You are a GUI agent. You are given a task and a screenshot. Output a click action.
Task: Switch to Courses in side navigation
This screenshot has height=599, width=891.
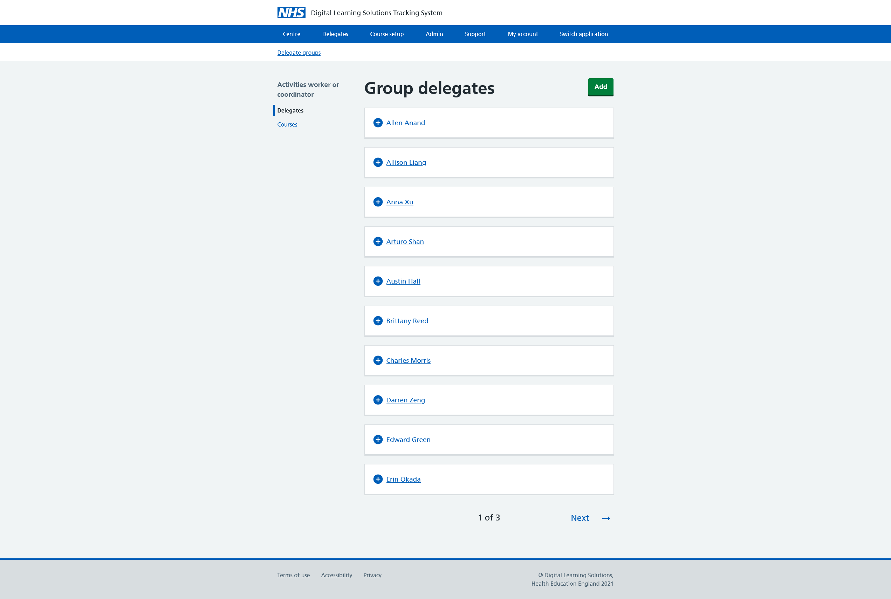[287, 124]
